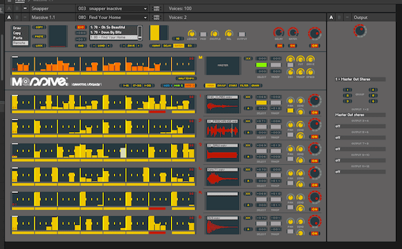Click the Output panel volume knob

[x=360, y=31]
